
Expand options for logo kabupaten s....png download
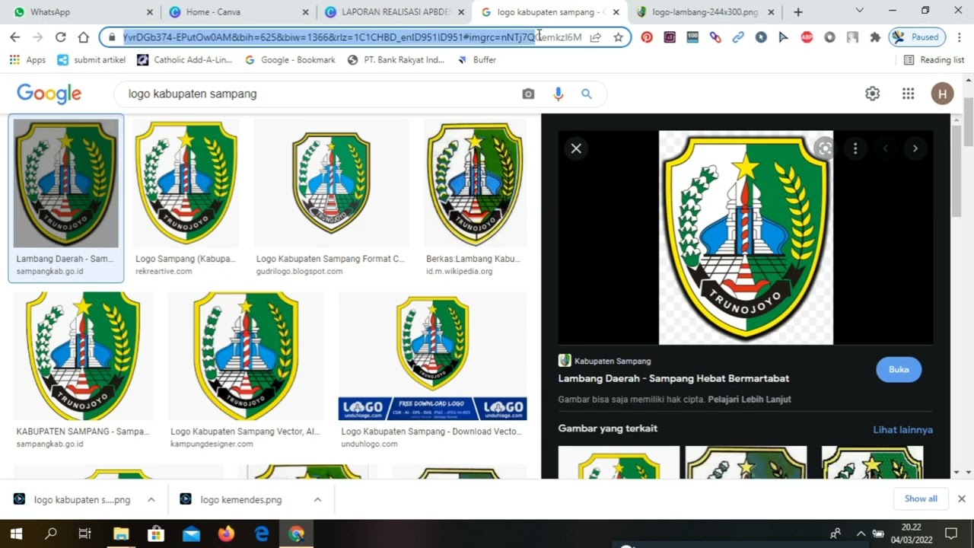[x=151, y=499]
